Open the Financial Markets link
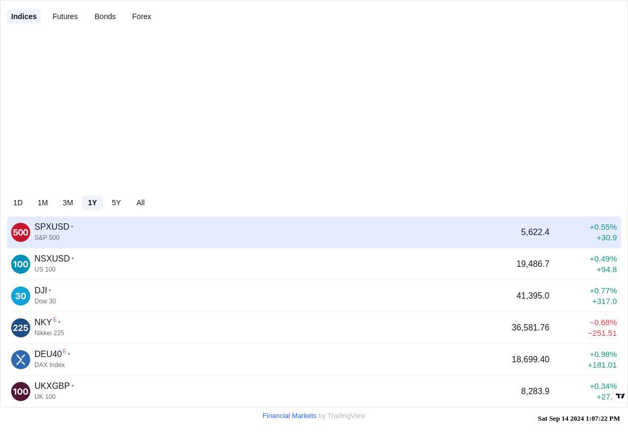 pyautogui.click(x=289, y=416)
